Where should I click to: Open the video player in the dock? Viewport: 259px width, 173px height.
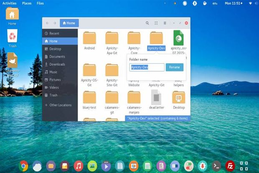106,166
